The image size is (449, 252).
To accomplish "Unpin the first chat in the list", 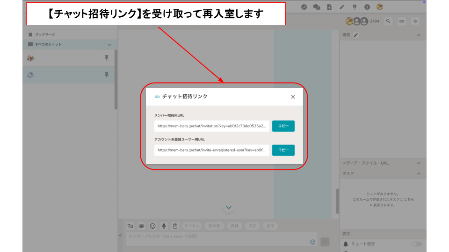I will click(106, 58).
